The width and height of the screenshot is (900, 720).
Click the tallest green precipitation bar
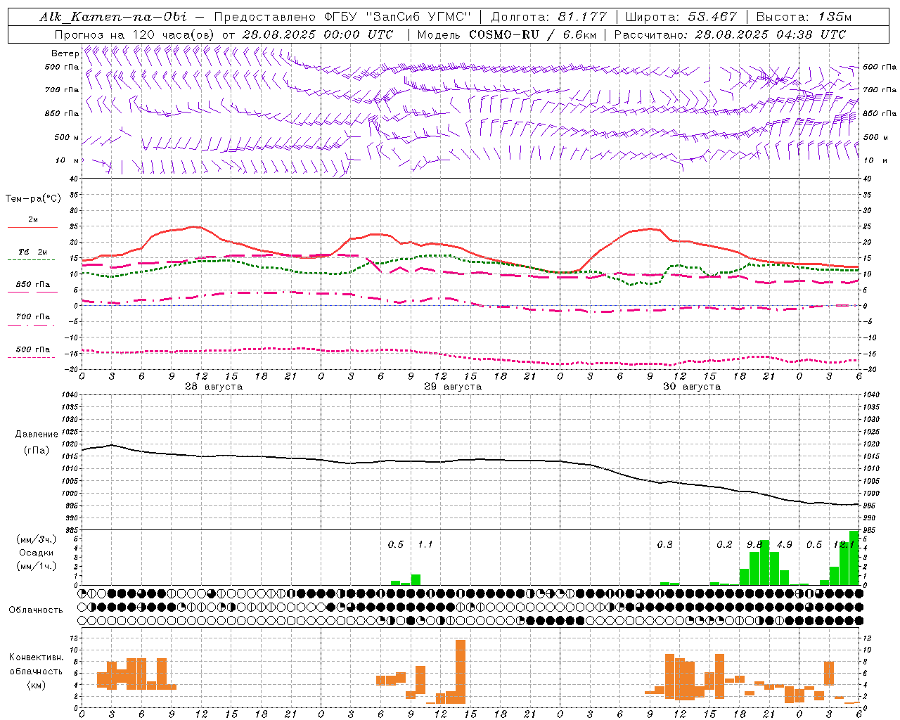point(854,558)
